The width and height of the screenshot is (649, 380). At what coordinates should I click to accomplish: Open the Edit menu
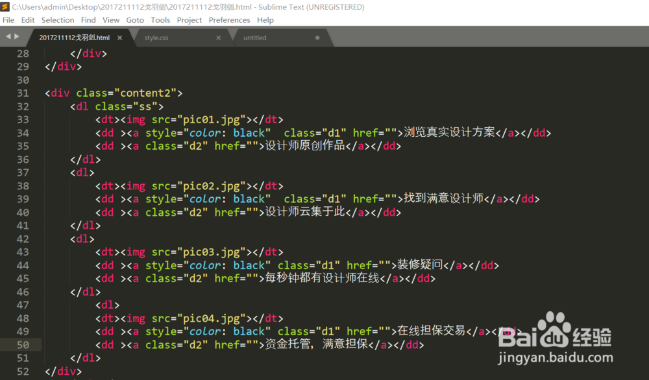click(28, 20)
